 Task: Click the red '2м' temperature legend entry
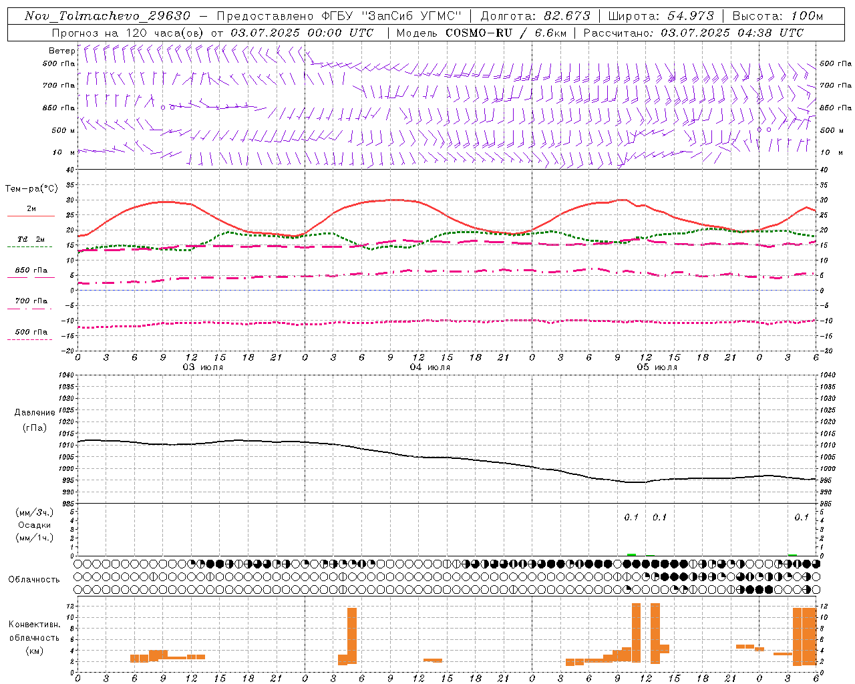tap(31, 209)
